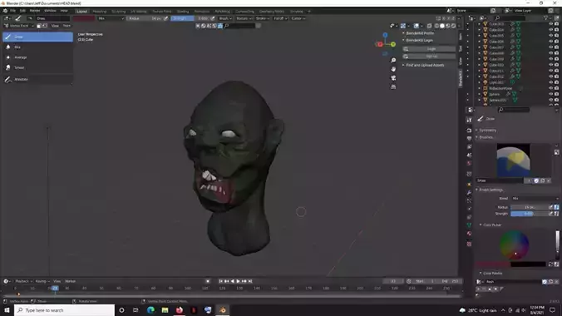Switch perspective/orthographic with the grid icon
Image resolution: width=562 pixels, height=316 pixels.
coord(393,86)
